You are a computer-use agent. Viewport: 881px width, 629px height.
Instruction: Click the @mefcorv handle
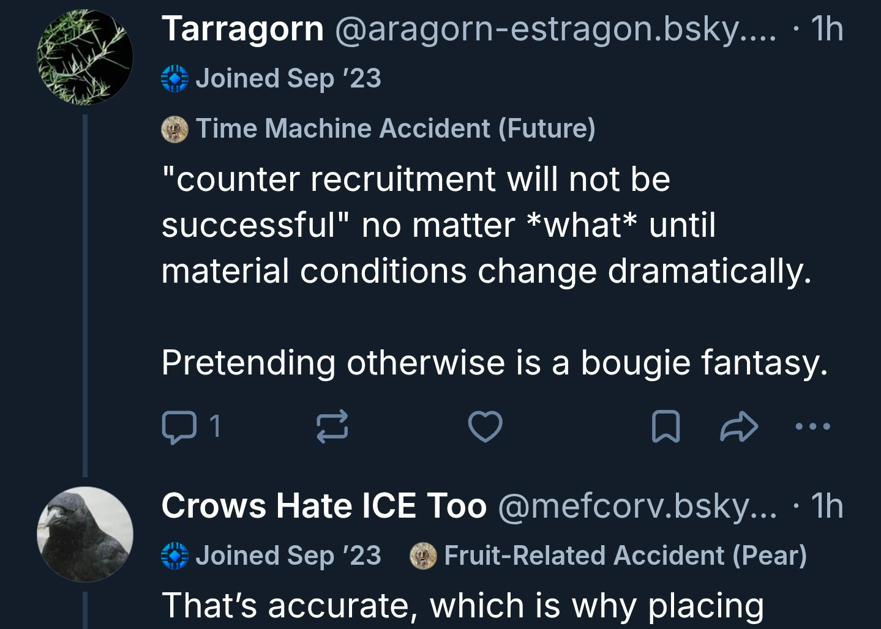(637, 506)
